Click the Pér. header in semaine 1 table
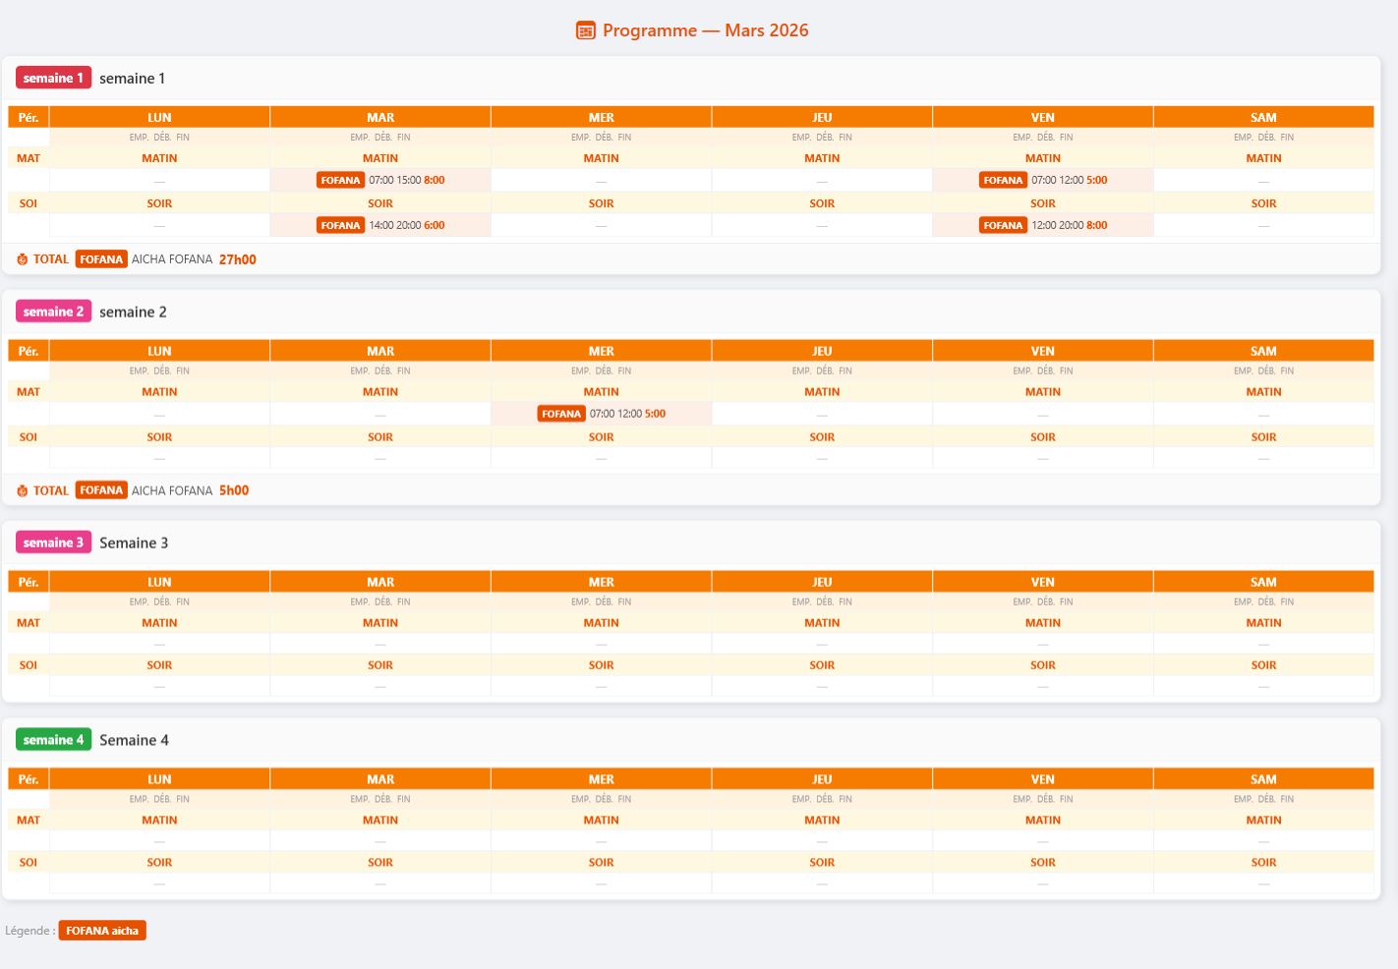This screenshot has height=969, width=1398. [29, 117]
